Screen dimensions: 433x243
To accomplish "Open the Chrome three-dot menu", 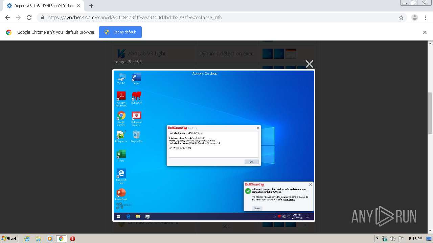I will click(x=426, y=18).
